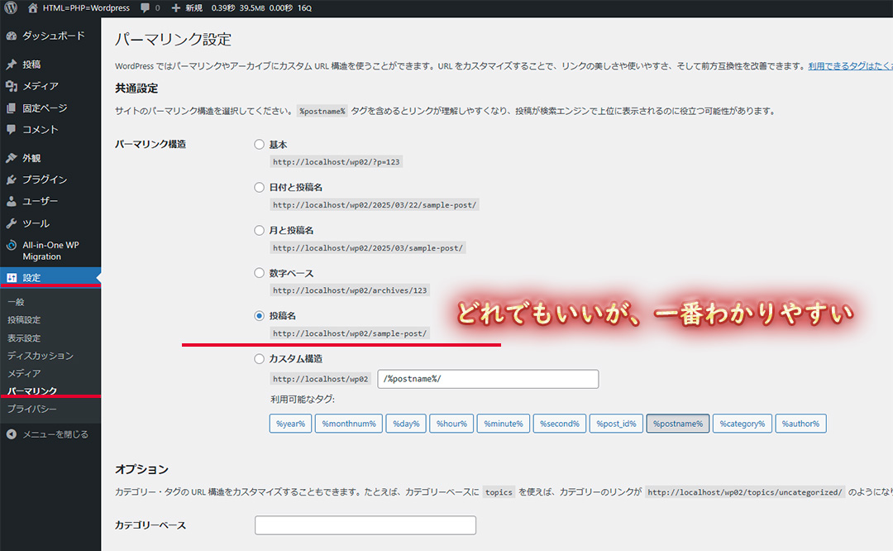Screen dimensions: 893x551
Task: Select the 基本 permalink radio button
Action: point(260,145)
